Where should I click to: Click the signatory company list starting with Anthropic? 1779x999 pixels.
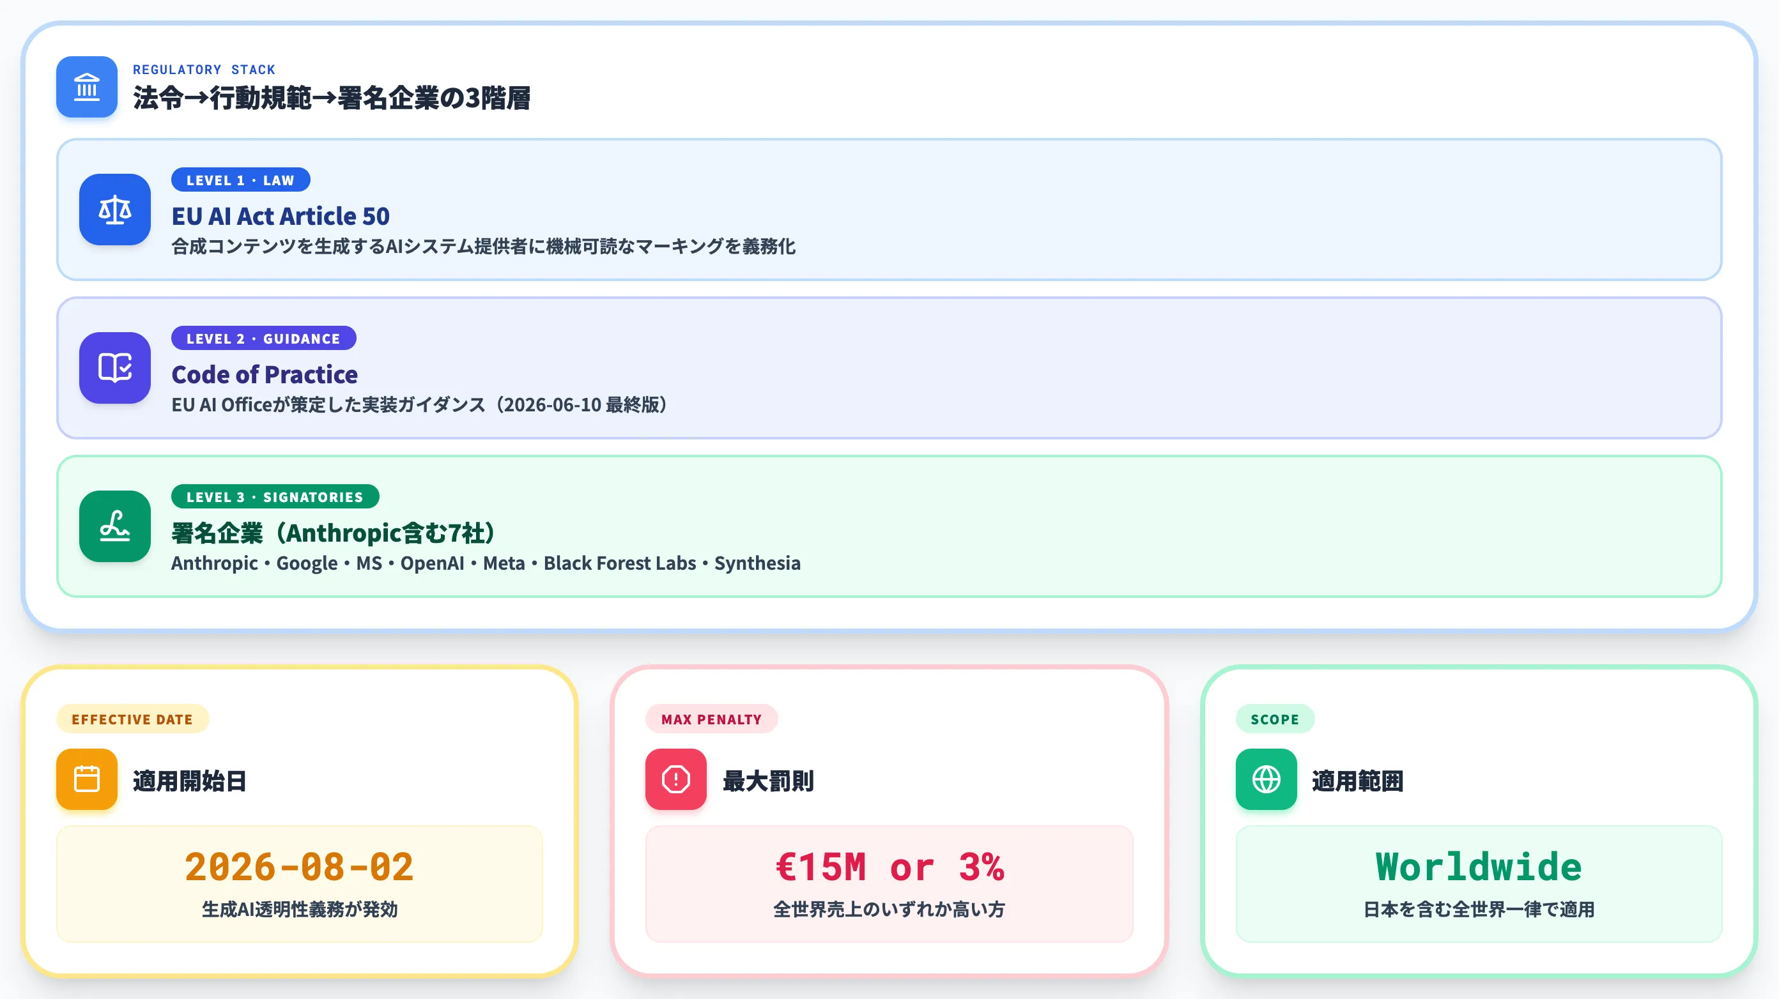[x=486, y=563]
